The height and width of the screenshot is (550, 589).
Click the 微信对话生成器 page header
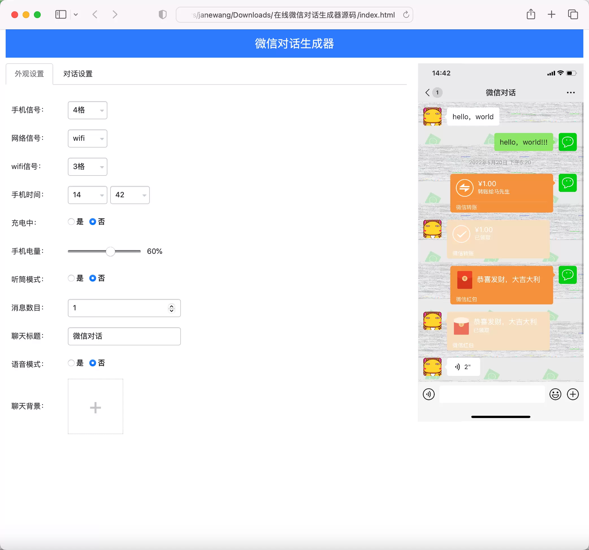click(x=294, y=44)
